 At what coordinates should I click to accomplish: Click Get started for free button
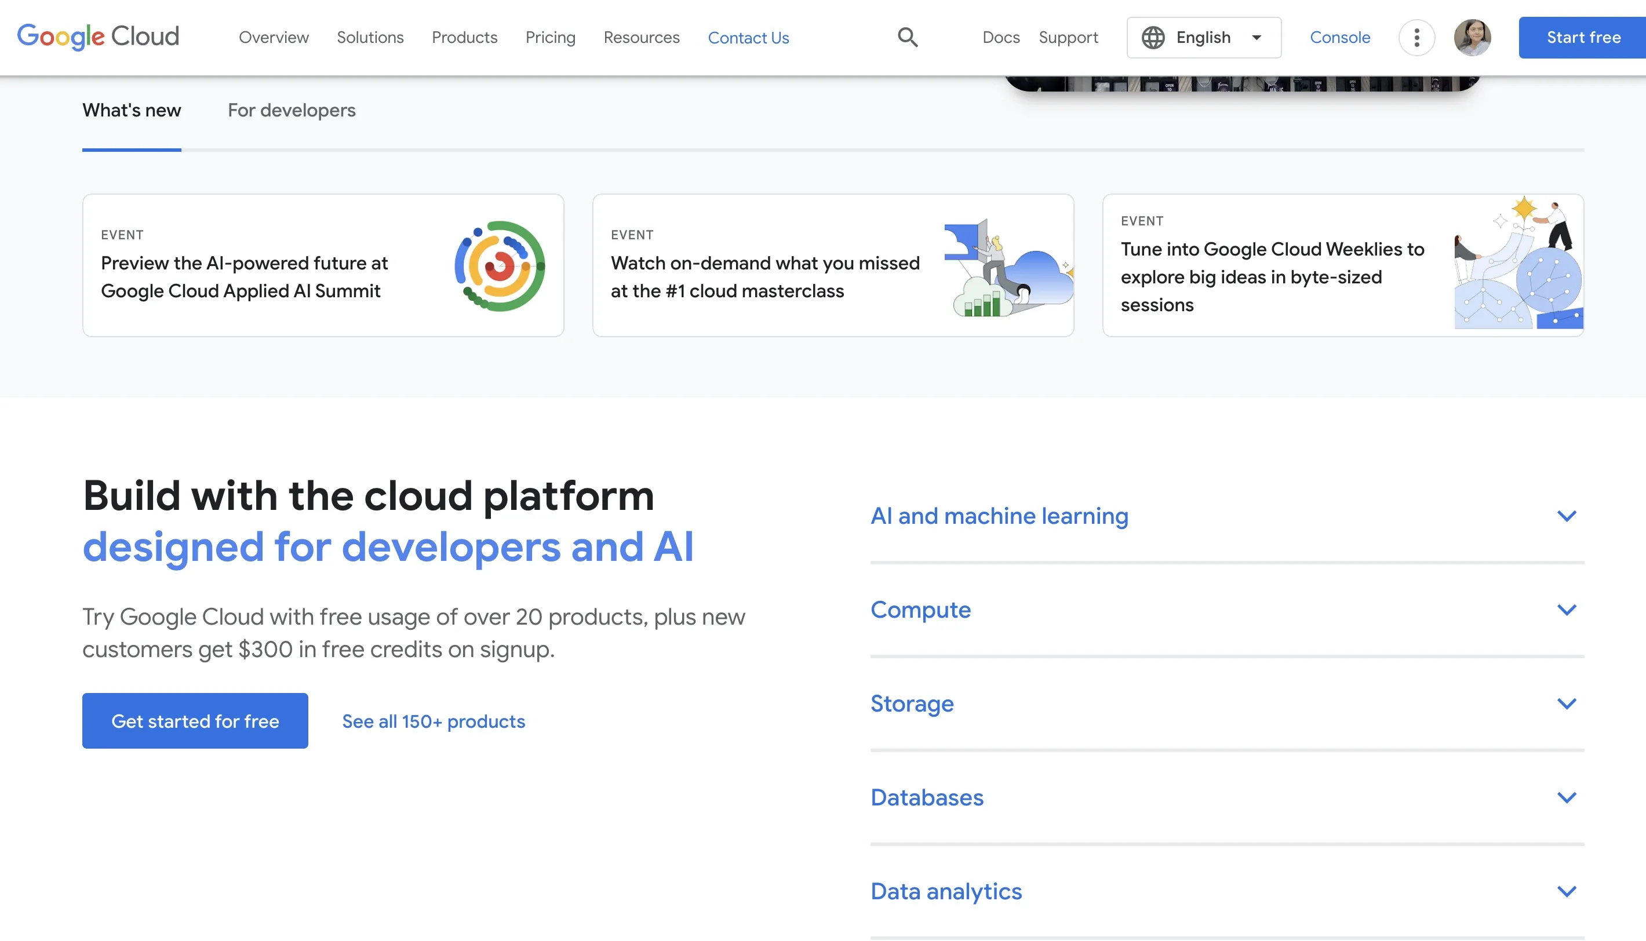[x=195, y=721]
